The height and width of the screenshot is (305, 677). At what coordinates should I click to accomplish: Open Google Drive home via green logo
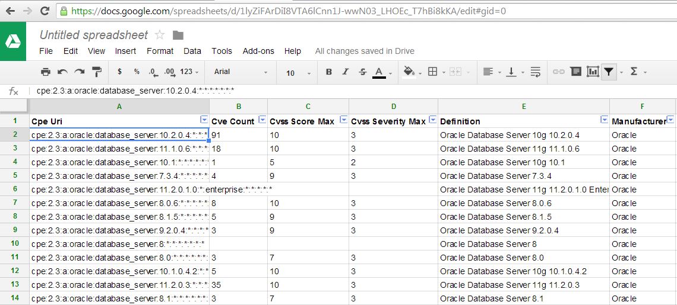tap(13, 41)
